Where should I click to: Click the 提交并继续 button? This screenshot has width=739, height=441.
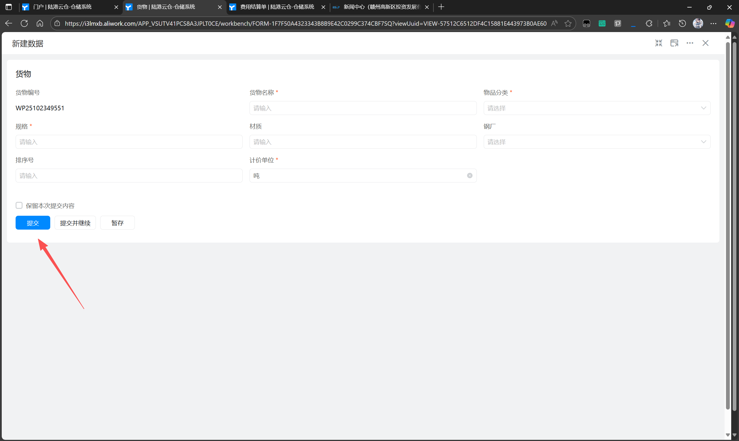pos(75,223)
